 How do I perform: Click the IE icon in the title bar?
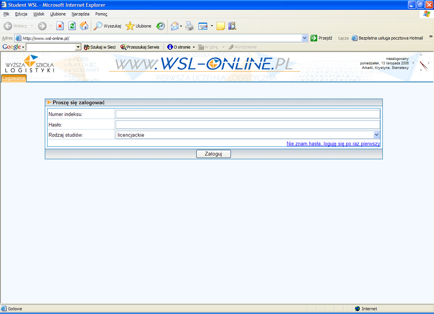[4, 5]
